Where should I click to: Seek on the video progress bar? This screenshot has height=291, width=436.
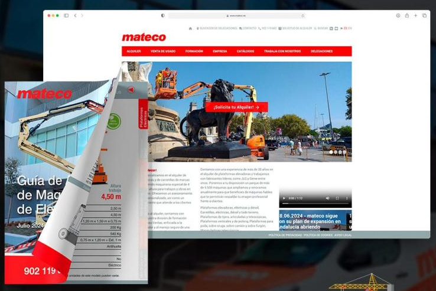315,204
